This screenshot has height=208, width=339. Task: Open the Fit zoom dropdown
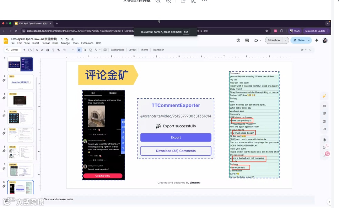(68, 50)
